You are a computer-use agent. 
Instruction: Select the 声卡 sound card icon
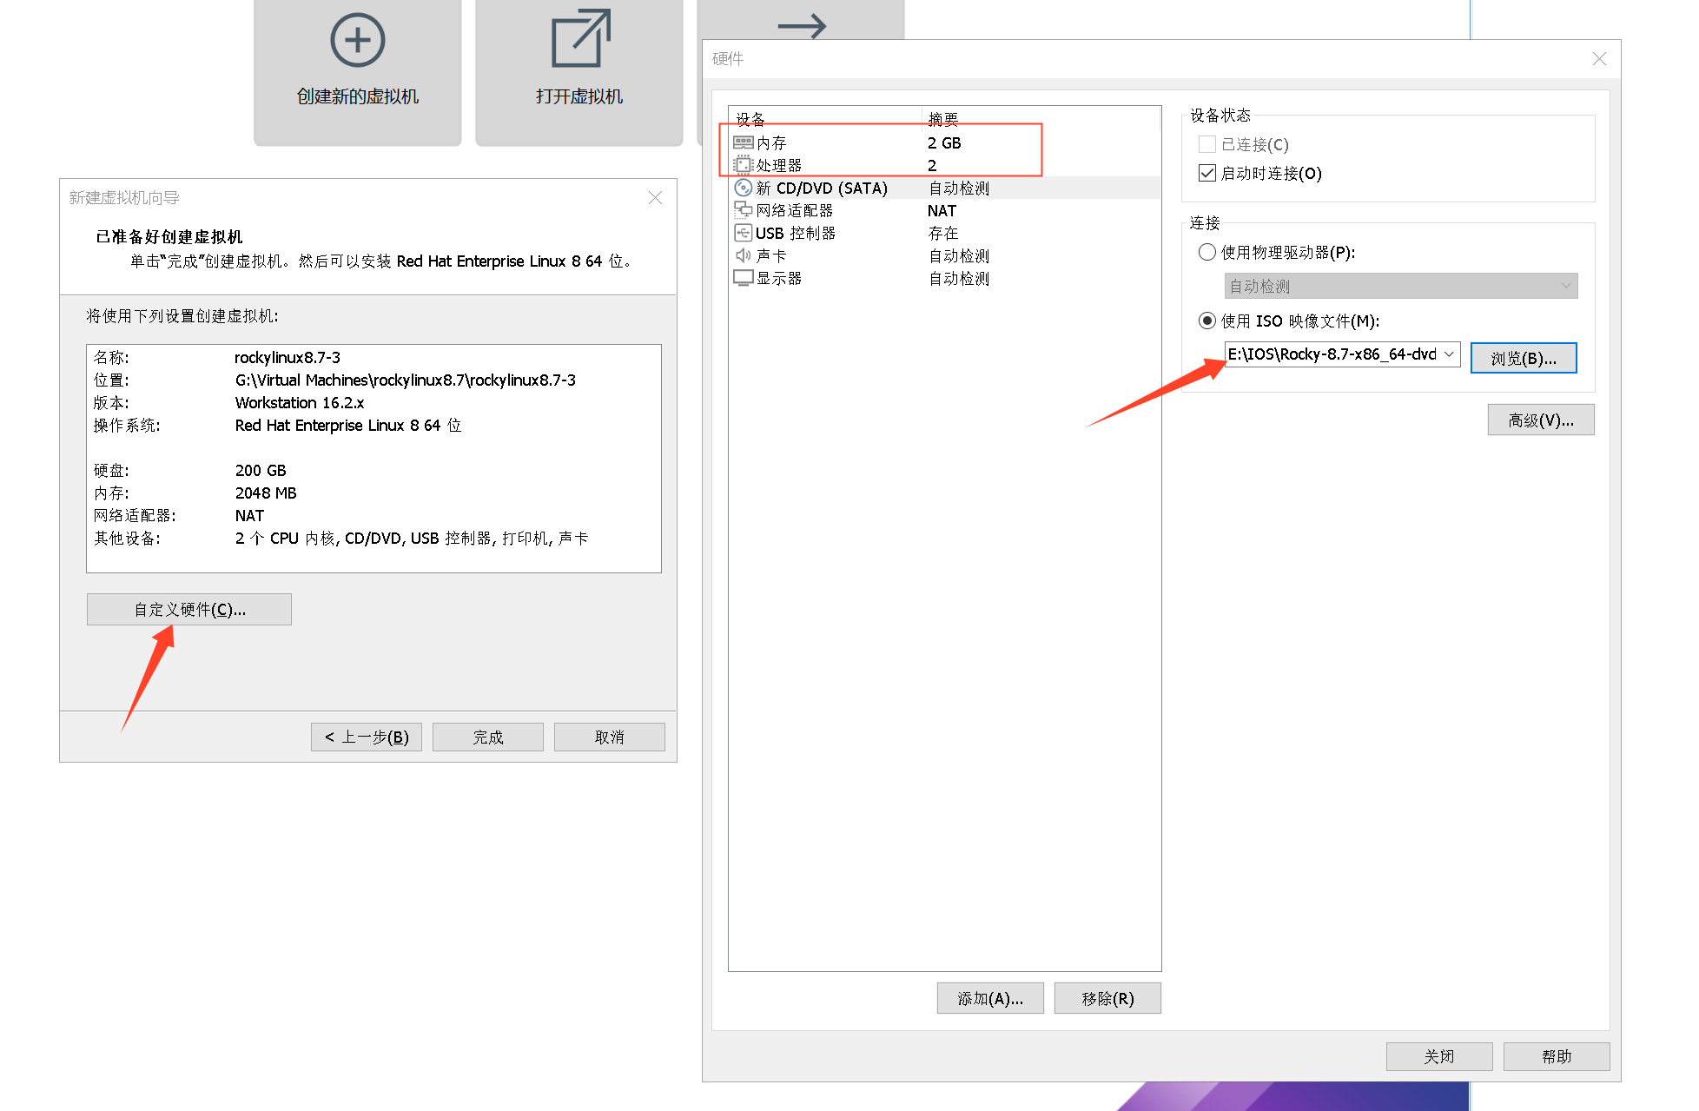pos(743,255)
